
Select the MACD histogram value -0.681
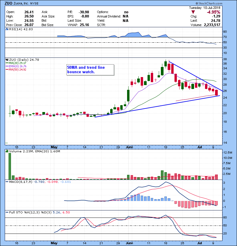(x=65, y=182)
